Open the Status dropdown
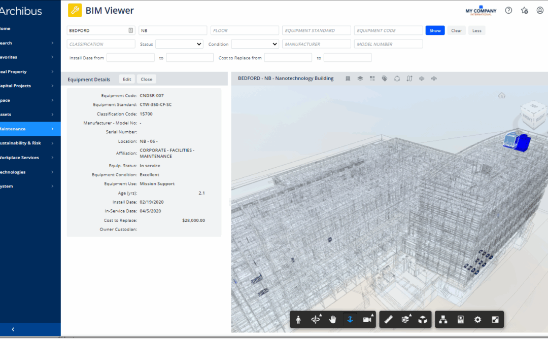The width and height of the screenshot is (548, 342). pos(179,44)
